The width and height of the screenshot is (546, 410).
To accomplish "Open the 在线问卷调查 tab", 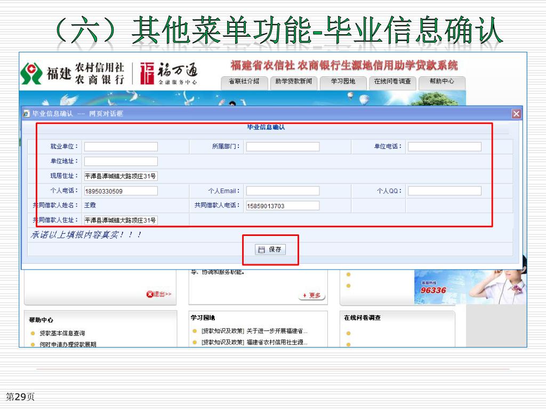I will coord(392,82).
